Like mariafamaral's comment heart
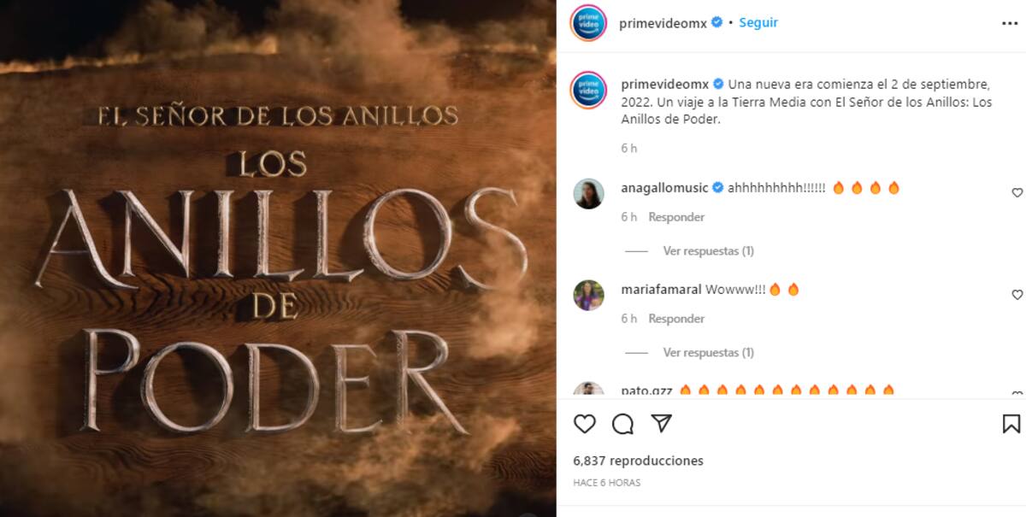The width and height of the screenshot is (1026, 517). click(x=1017, y=295)
